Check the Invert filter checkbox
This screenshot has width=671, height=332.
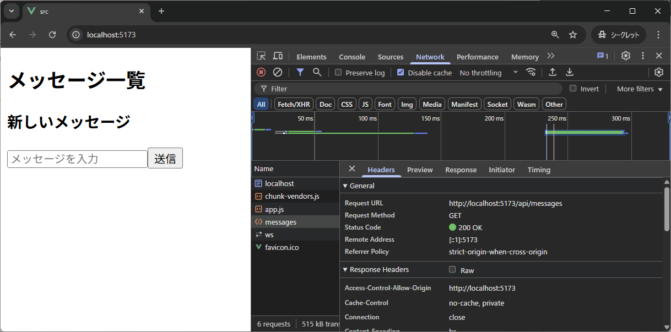point(573,88)
